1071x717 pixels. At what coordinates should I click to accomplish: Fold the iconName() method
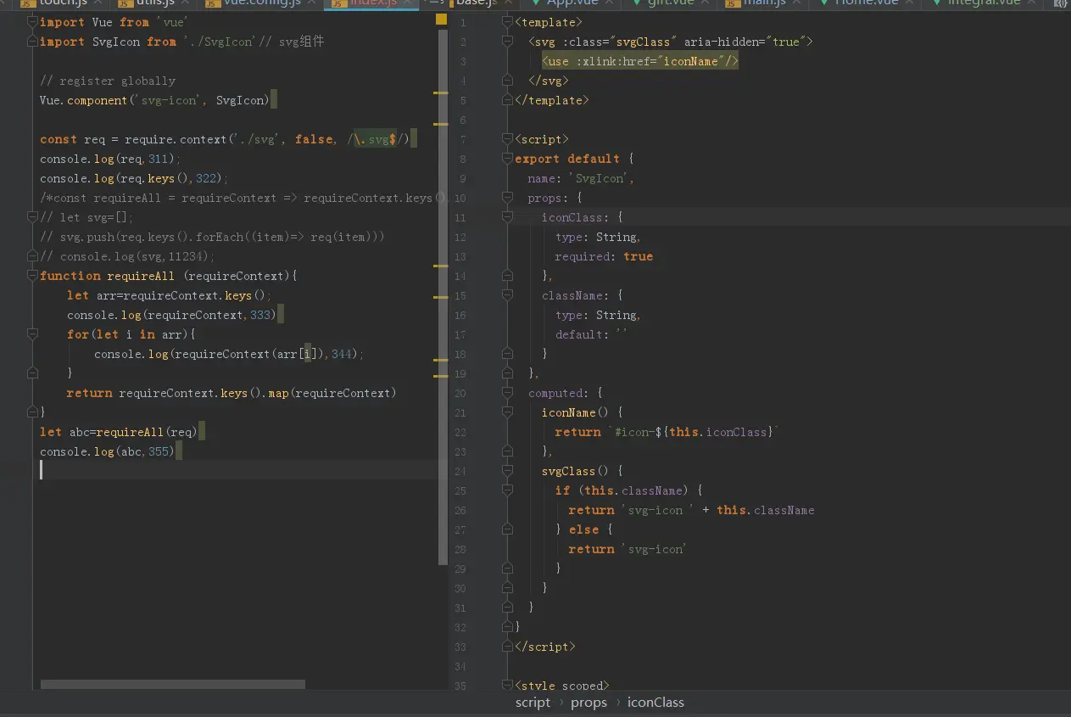pyautogui.click(x=508, y=412)
